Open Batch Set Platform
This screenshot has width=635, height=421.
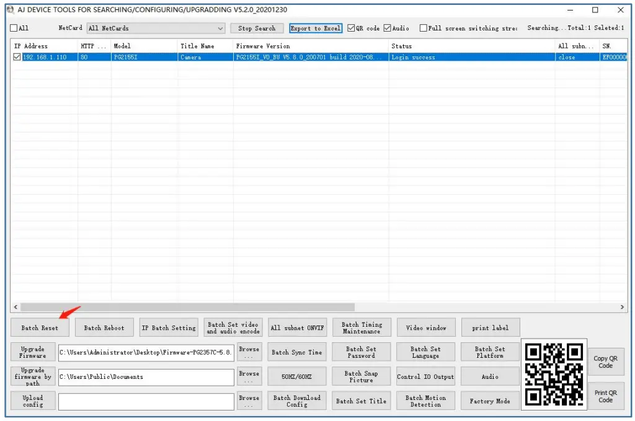tap(490, 352)
